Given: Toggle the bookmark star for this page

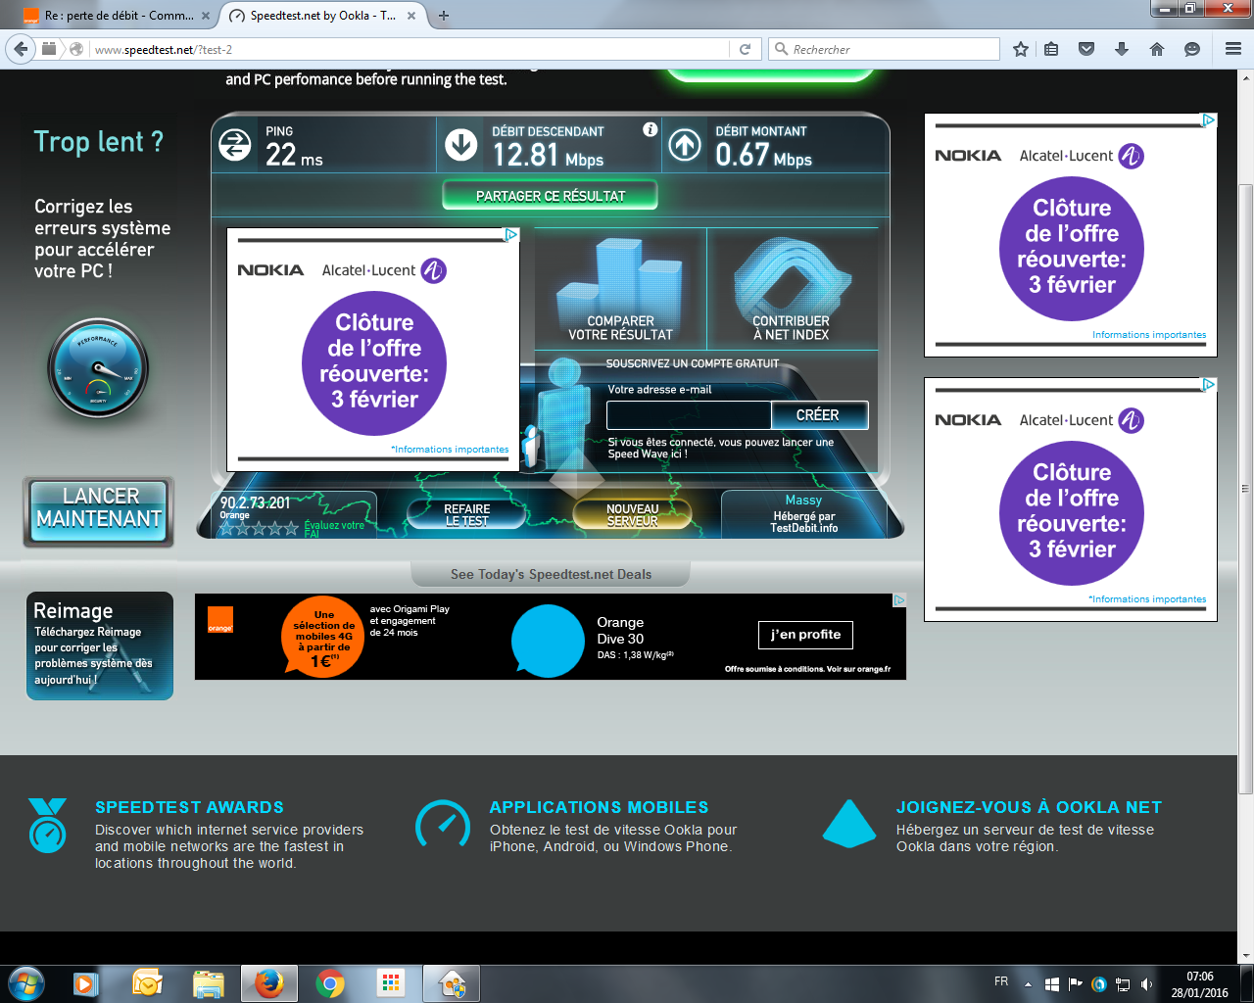Looking at the screenshot, I should 1021,48.
